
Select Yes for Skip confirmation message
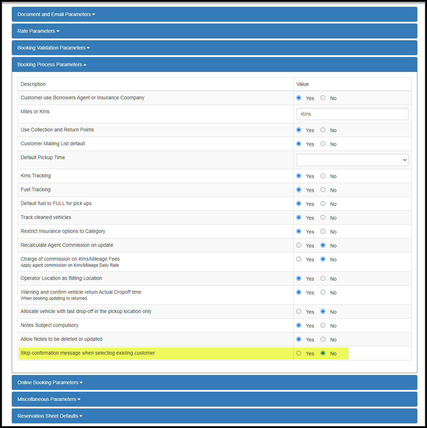(x=299, y=353)
